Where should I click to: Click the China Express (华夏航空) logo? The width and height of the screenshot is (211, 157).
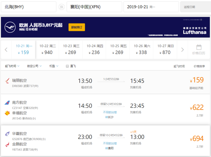point(7,134)
